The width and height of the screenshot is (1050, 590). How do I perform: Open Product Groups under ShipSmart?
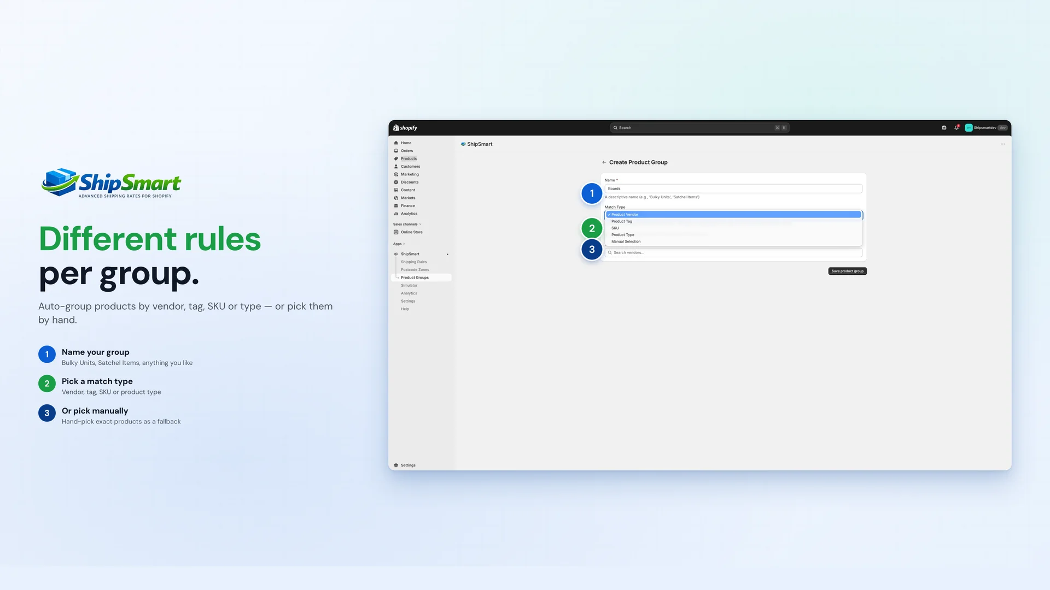422,278
